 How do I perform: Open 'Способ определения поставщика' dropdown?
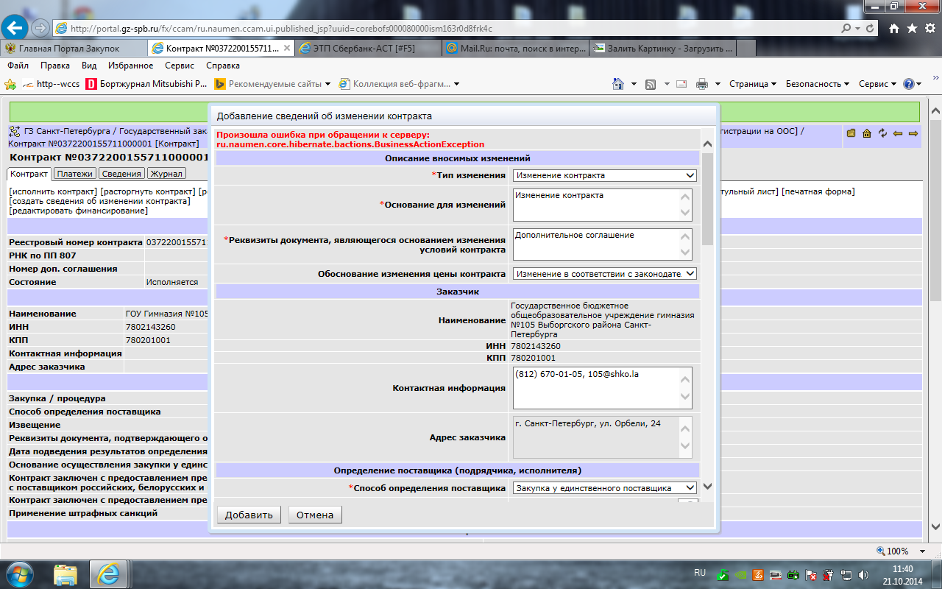click(x=604, y=488)
